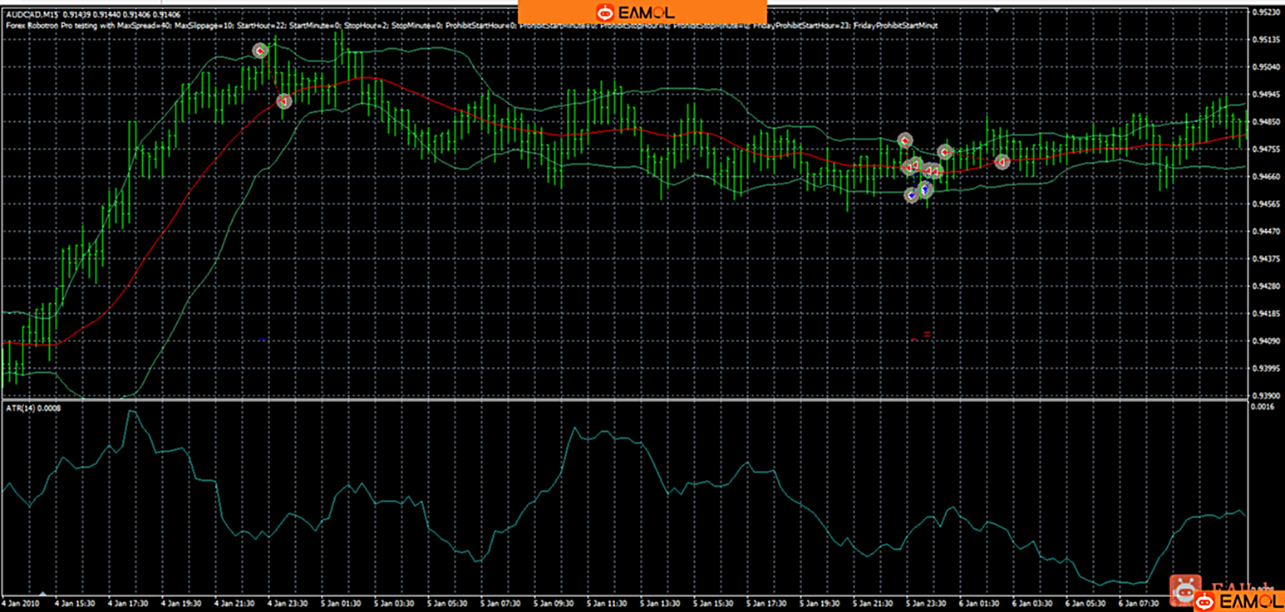The image size is (1285, 612).
Task: Select the red diamond marker near 4 Jan 23:30
Action: point(283,100)
